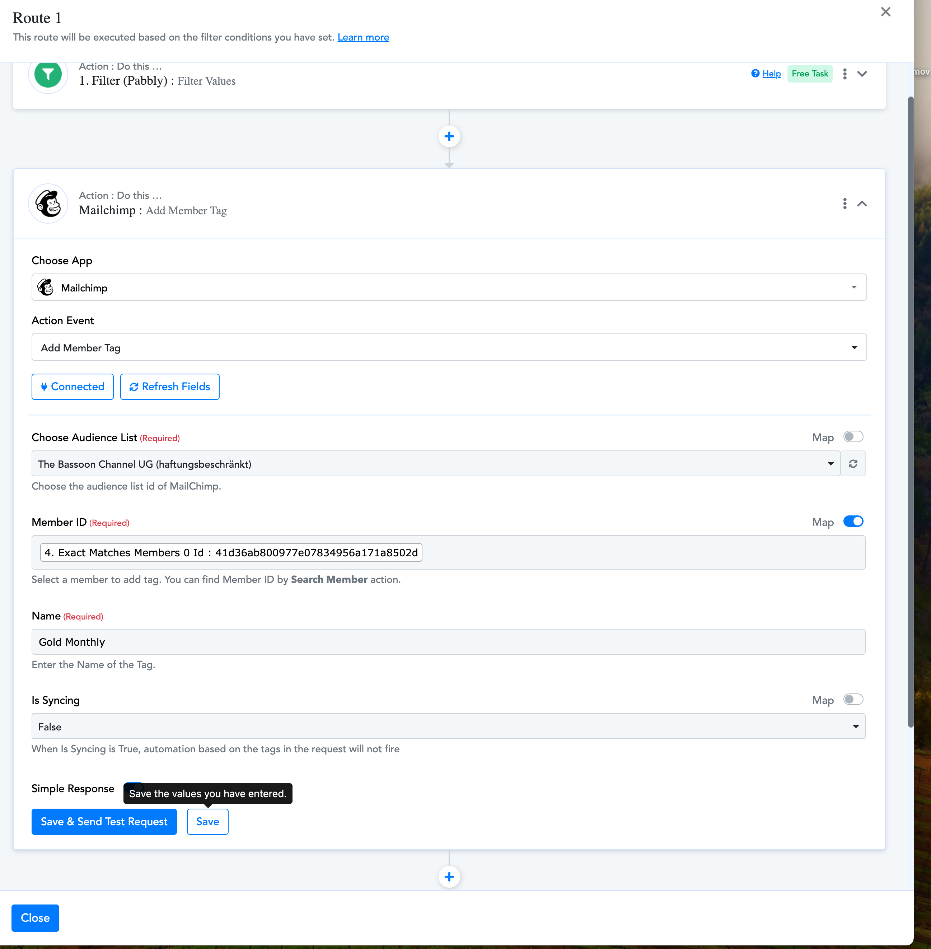Open the Action Event dropdown
This screenshot has height=949, width=931.
point(449,347)
